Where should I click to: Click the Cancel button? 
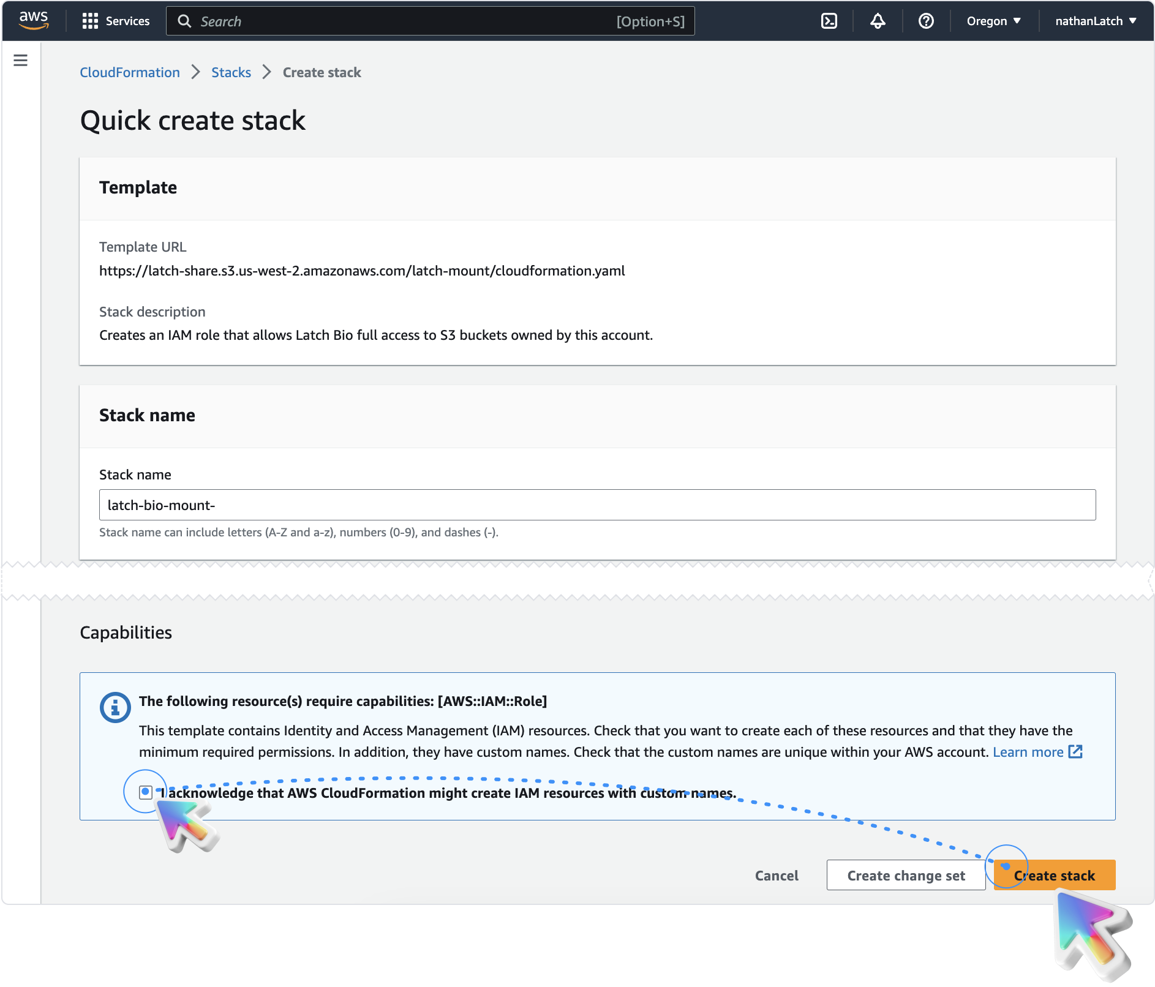point(776,875)
